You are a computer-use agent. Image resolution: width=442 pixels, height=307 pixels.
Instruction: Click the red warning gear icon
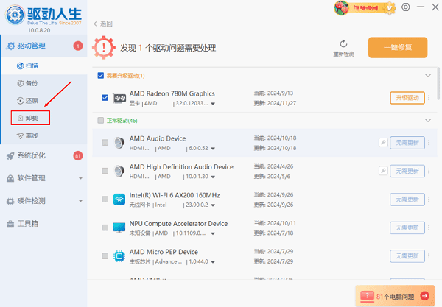(104, 47)
